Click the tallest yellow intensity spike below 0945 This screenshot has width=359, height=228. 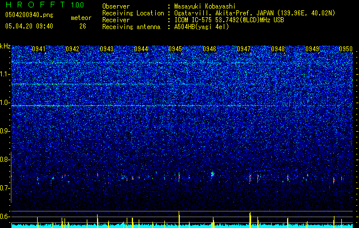tap(179, 219)
